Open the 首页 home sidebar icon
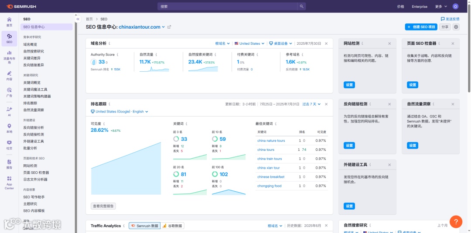This screenshot has height=233, width=471. pos(9,22)
